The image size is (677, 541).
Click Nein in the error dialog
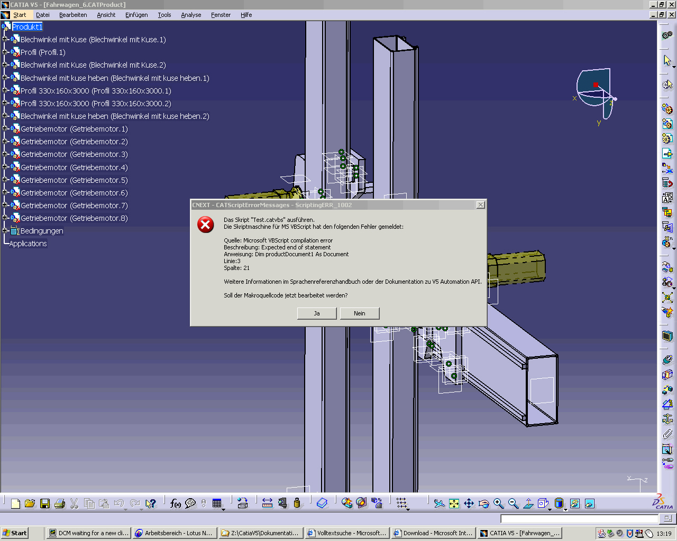pos(360,313)
